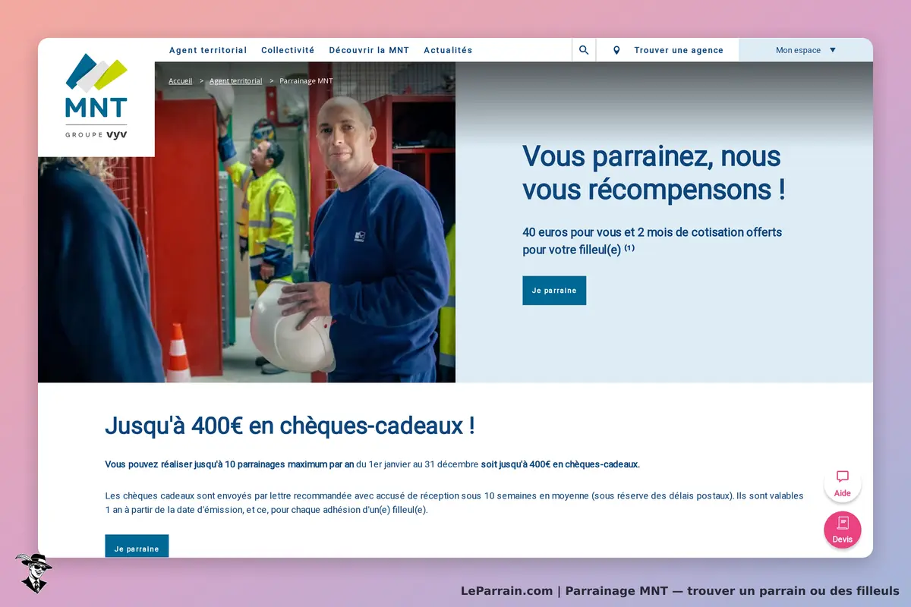The height and width of the screenshot is (607, 911).
Task: Click Je parraine button in hero banner
Action: [x=554, y=291]
